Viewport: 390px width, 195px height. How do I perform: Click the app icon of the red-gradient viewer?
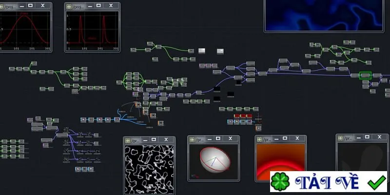(259, 139)
